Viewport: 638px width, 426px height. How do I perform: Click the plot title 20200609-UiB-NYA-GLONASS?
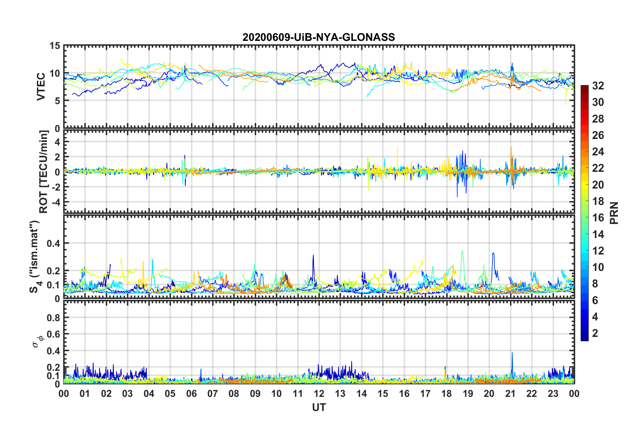(319, 37)
